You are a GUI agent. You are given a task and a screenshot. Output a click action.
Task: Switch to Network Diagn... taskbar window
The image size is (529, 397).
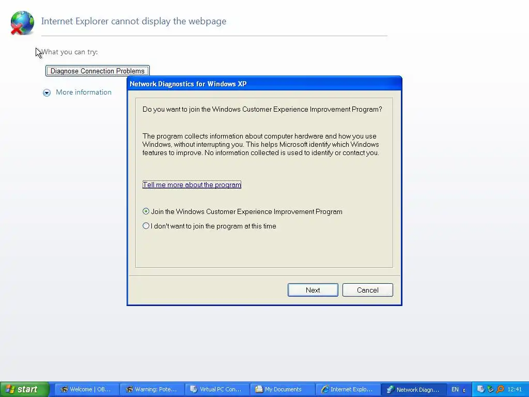[x=414, y=389]
